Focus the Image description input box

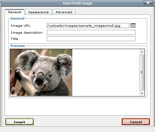[x=91, y=32]
